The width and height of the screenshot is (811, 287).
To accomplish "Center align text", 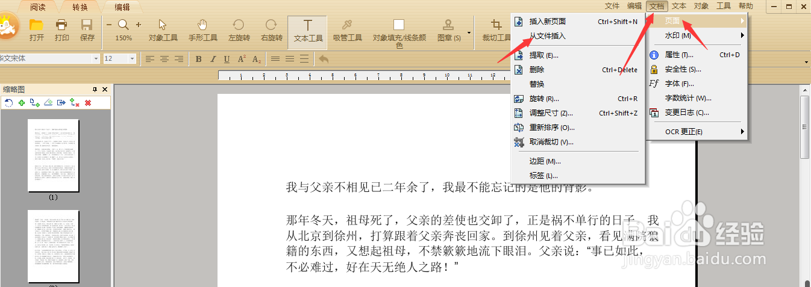I will pyautogui.click(x=164, y=59).
